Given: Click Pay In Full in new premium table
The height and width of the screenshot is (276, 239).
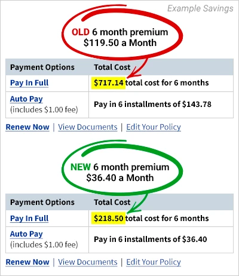Looking at the screenshot, I should (x=29, y=218).
